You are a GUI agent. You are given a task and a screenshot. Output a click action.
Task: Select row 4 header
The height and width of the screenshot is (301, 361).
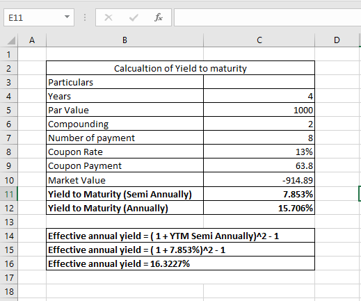(9, 96)
